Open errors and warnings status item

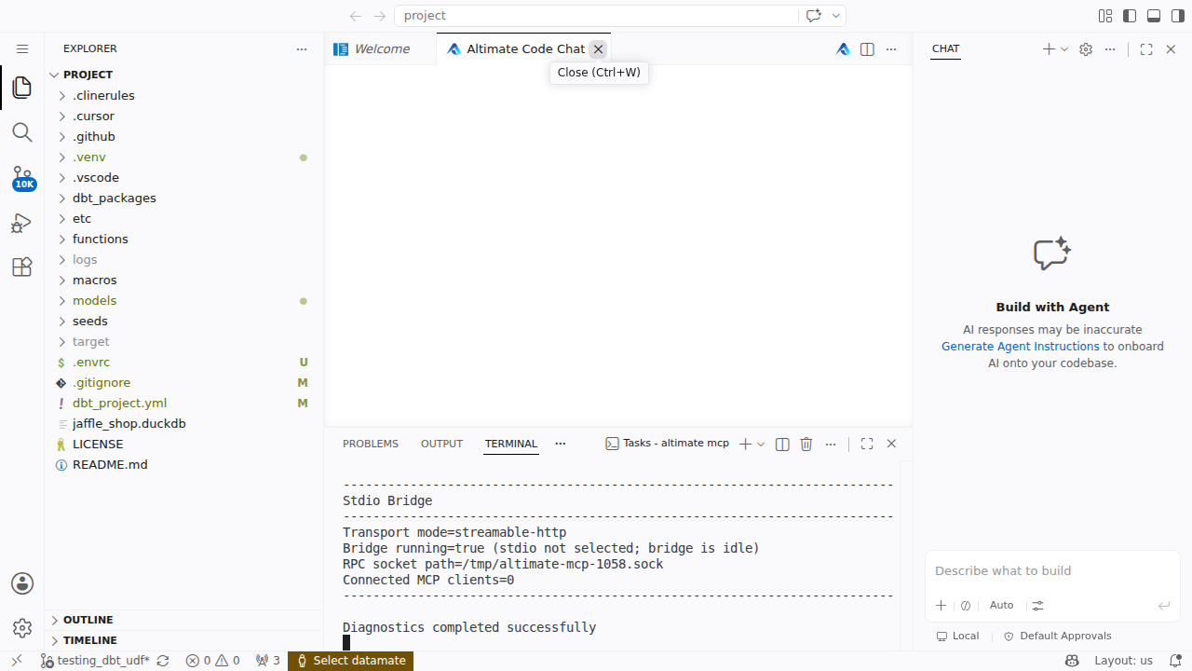click(x=212, y=661)
